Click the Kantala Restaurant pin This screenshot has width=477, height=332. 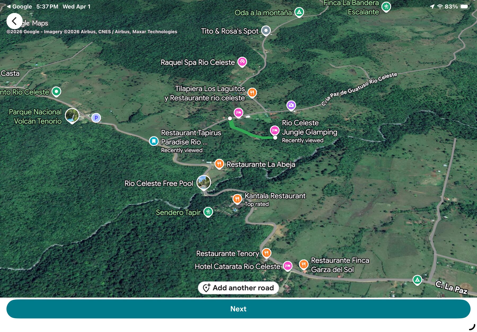[x=237, y=199]
